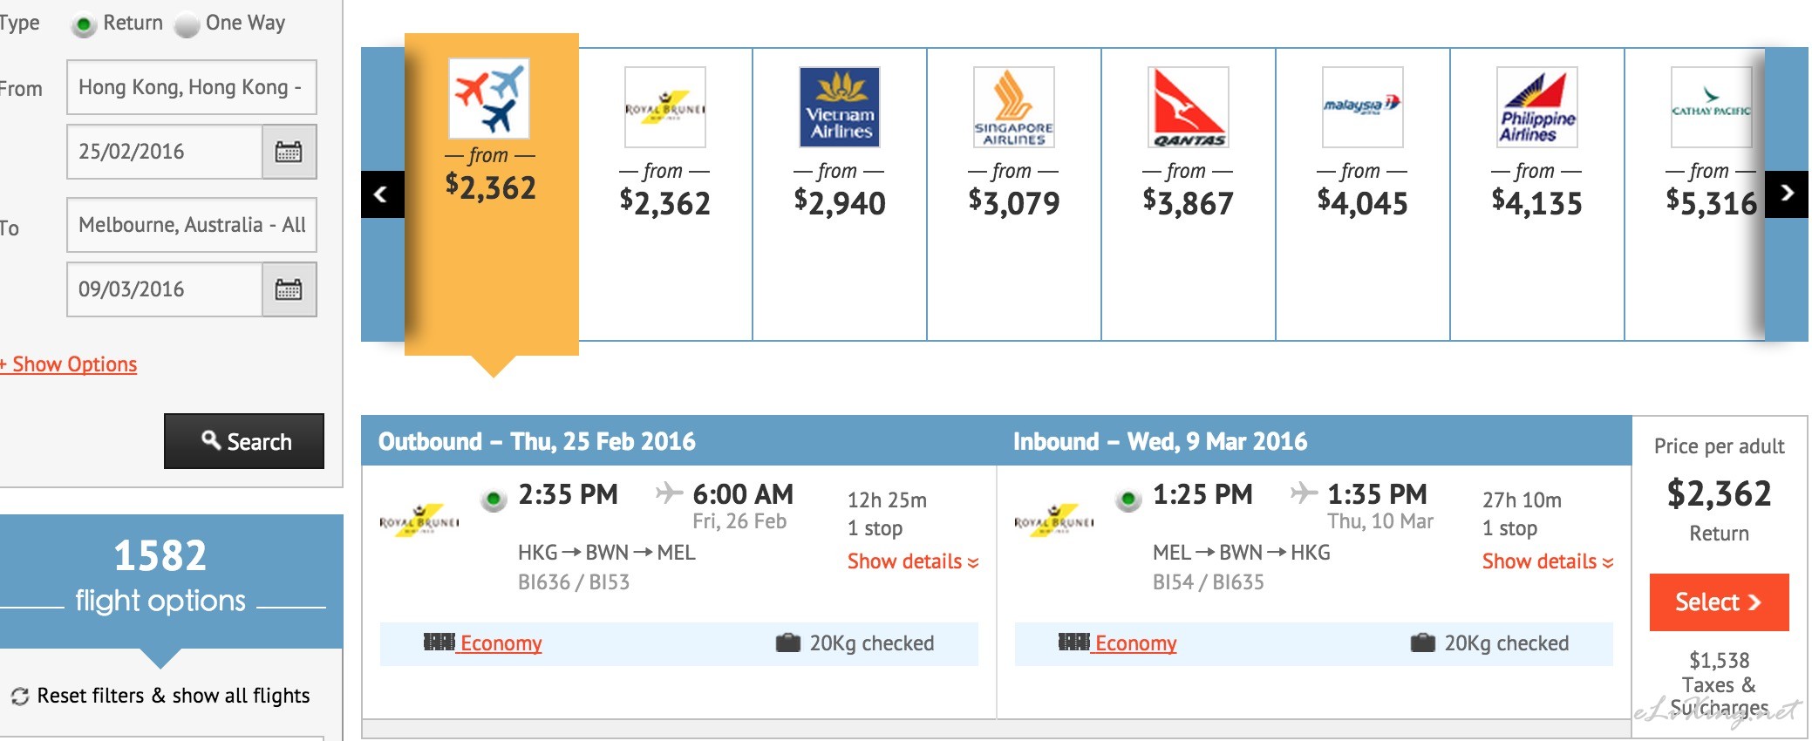Open the return date calendar icon
Image resolution: width=1812 pixels, height=741 pixels.
[x=289, y=289]
